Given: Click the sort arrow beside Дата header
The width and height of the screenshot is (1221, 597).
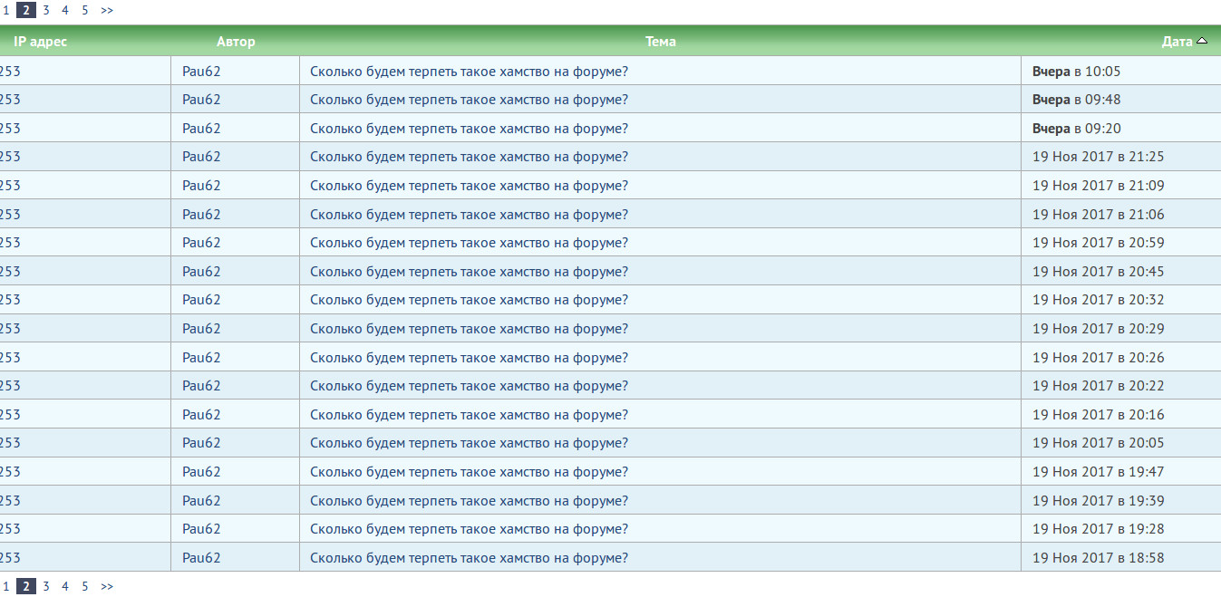Looking at the screenshot, I should click(x=1202, y=41).
